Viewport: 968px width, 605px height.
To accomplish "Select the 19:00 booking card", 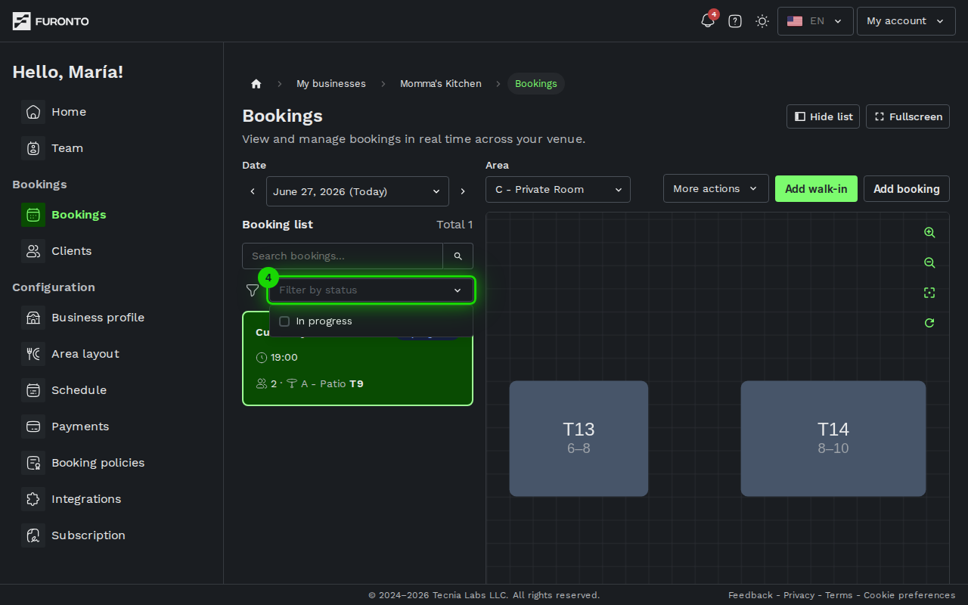I will point(358,358).
